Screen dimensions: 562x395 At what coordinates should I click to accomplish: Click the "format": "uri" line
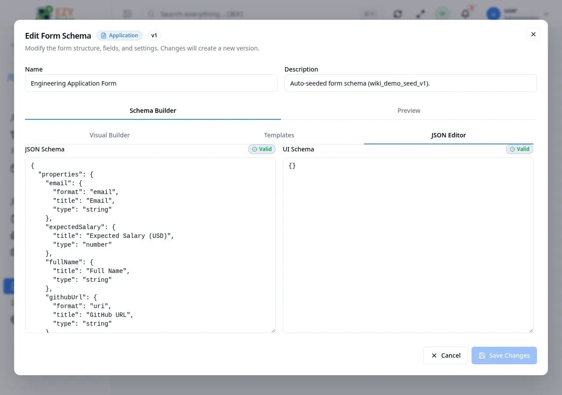[83, 306]
